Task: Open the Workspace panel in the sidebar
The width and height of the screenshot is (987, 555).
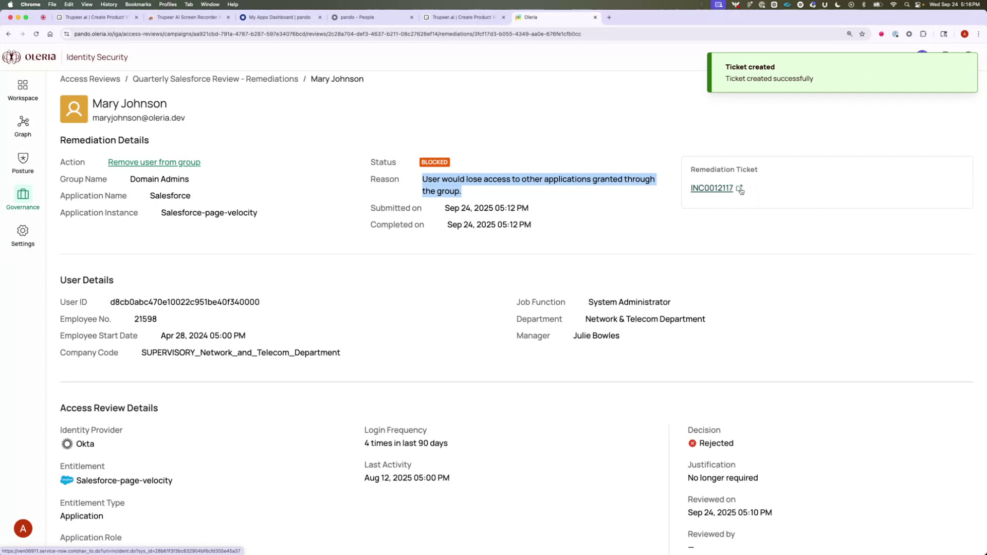Action: (x=22, y=89)
